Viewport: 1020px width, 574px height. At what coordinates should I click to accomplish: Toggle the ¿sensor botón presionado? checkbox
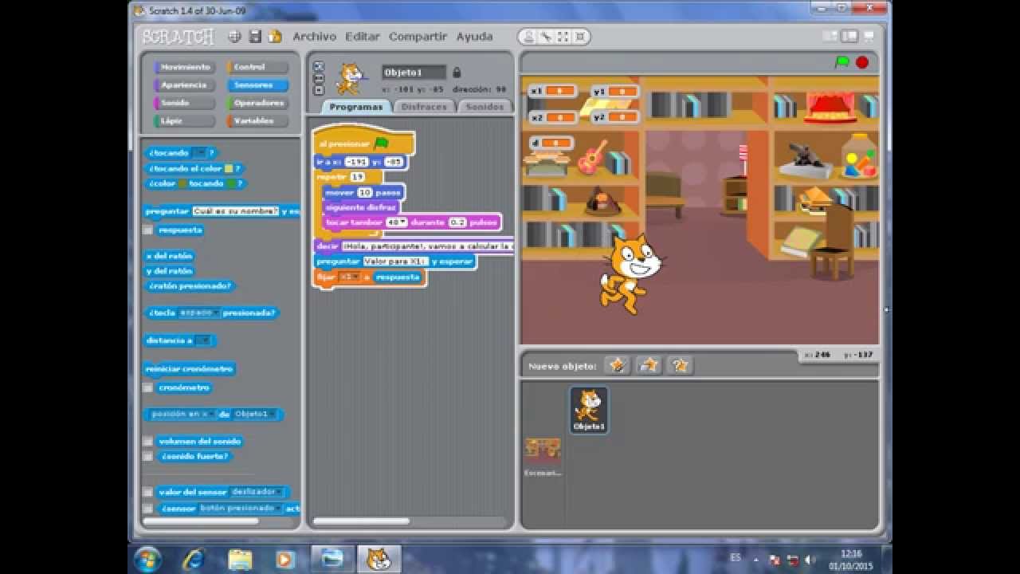(148, 508)
